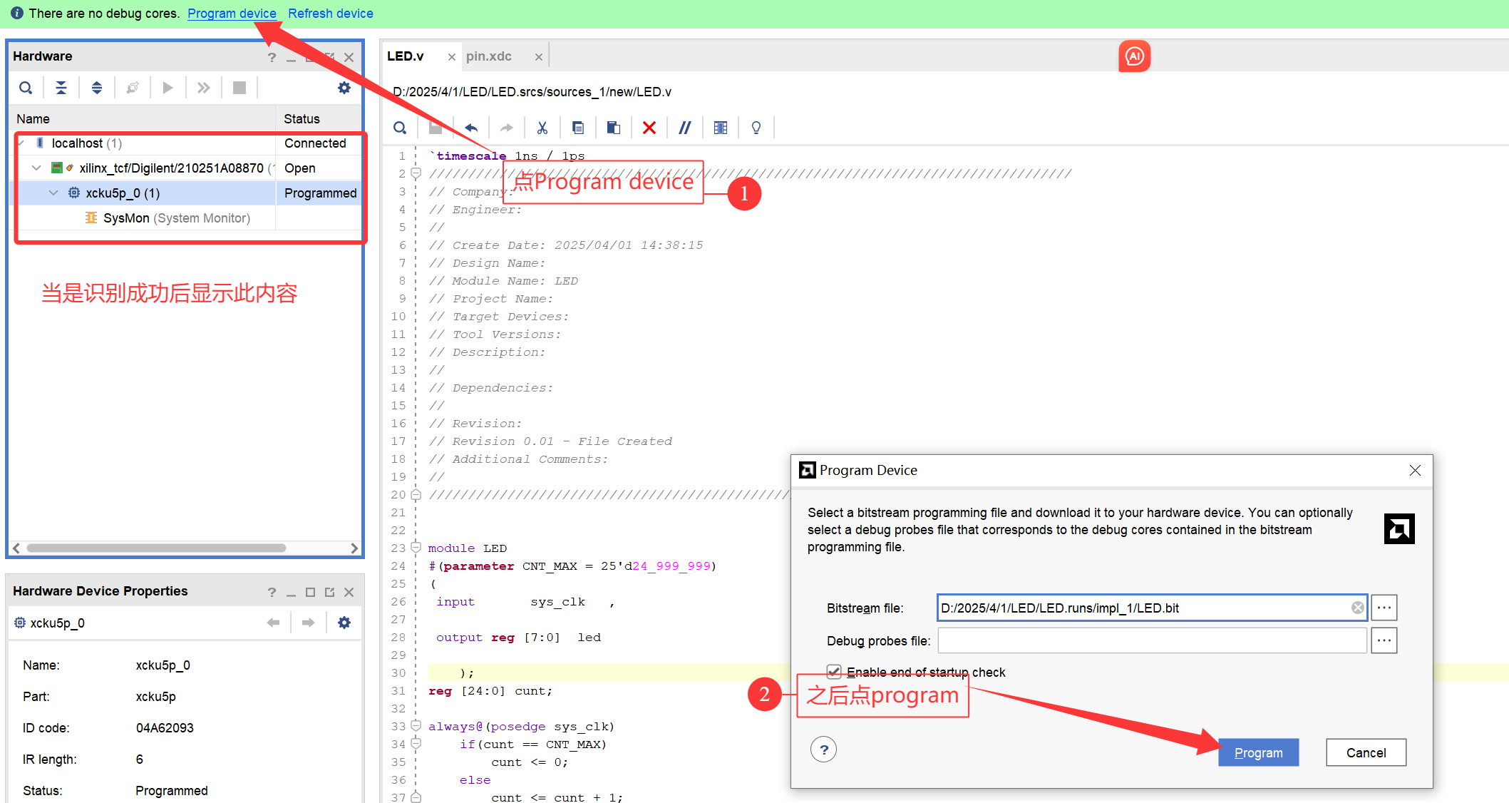Browse for Debug probes file
The height and width of the screenshot is (803, 1509).
point(1384,640)
